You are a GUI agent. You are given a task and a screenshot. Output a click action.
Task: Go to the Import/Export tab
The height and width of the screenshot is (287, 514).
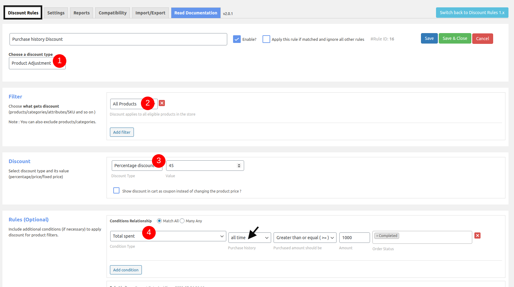click(150, 13)
